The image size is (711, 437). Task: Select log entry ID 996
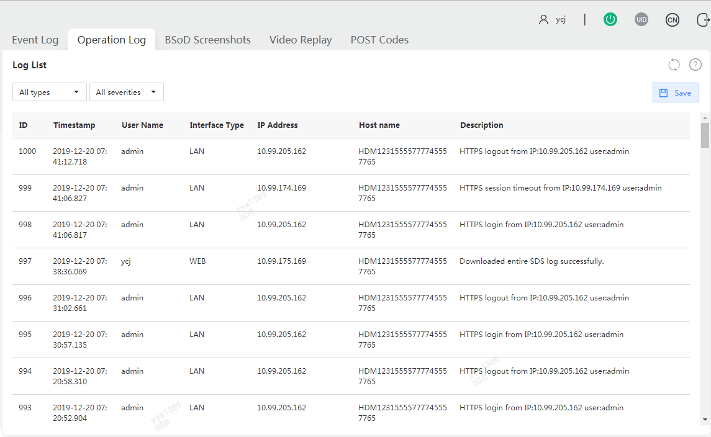[351, 304]
